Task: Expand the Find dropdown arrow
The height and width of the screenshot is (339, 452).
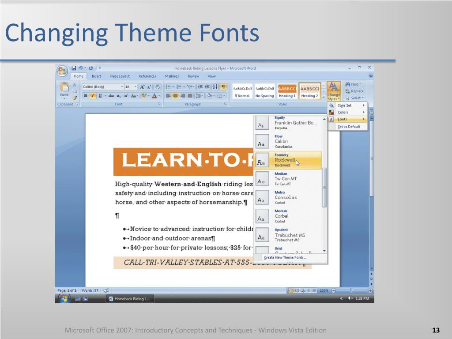Action: tap(361, 84)
